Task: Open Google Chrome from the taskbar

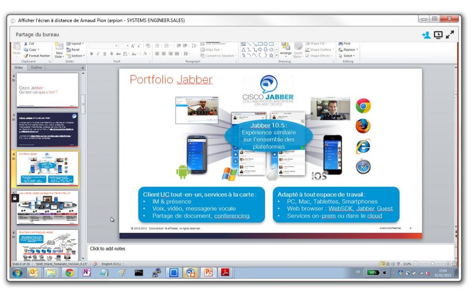Action: point(70,273)
